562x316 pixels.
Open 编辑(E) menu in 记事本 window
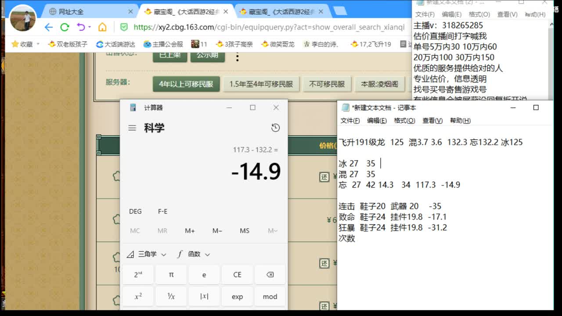point(377,121)
